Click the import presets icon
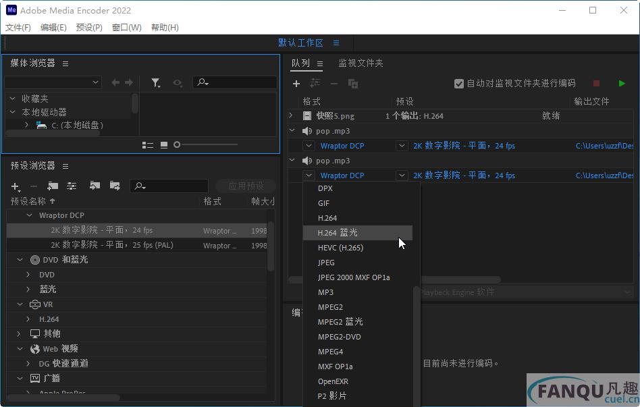 (95, 186)
